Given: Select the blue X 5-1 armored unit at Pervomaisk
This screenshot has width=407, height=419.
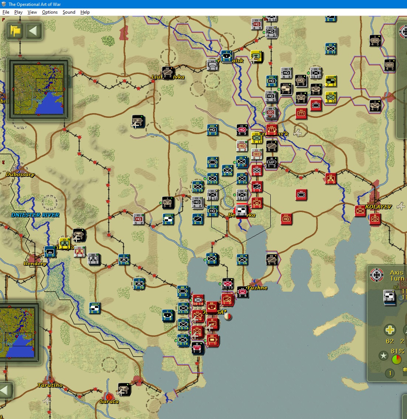Looking at the screenshot, I should (227, 56).
